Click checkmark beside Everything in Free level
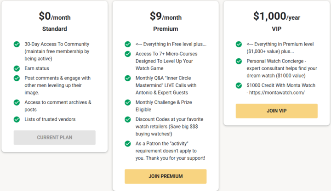 128,44
